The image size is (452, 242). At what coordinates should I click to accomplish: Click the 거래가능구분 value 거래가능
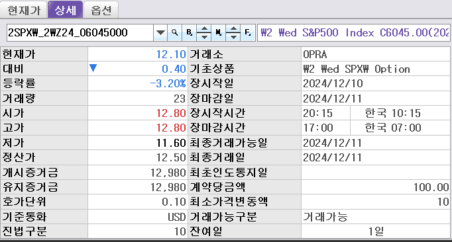(x=325, y=217)
